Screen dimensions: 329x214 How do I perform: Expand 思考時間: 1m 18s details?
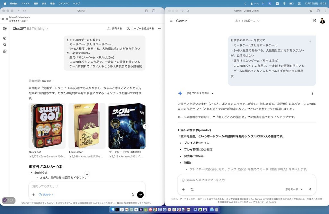[41, 81]
